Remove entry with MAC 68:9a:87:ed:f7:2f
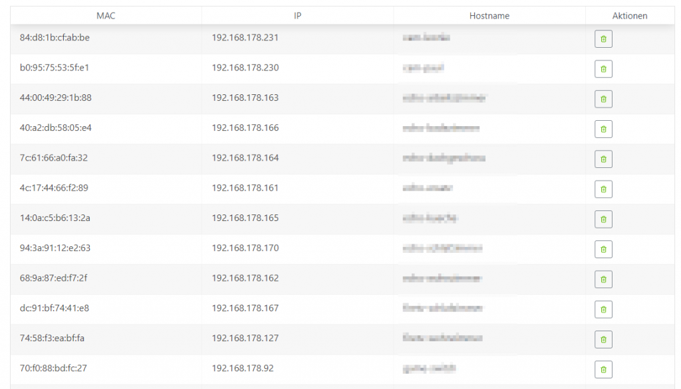 point(603,279)
